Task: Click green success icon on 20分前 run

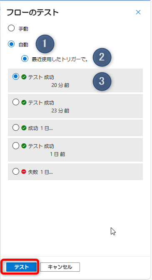Action: click(24, 77)
